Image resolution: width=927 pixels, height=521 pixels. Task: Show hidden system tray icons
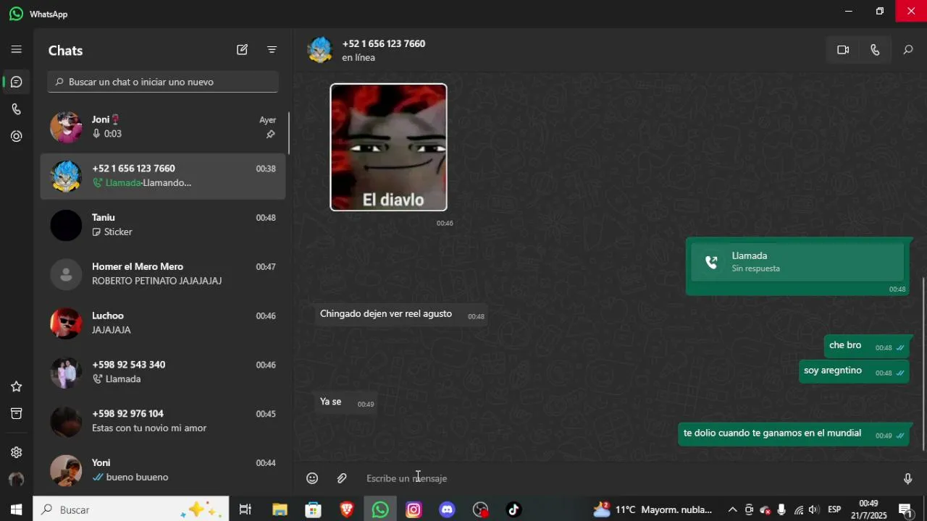point(732,509)
